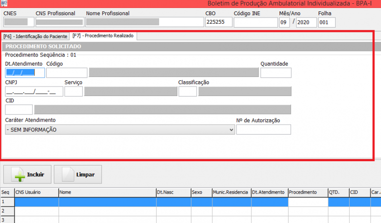Open the Caráter Atendimento dropdown

click(x=120, y=130)
